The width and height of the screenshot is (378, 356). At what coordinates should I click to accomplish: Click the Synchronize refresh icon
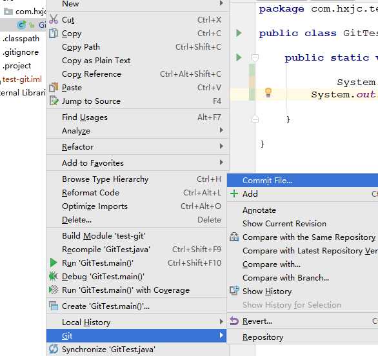click(54, 349)
